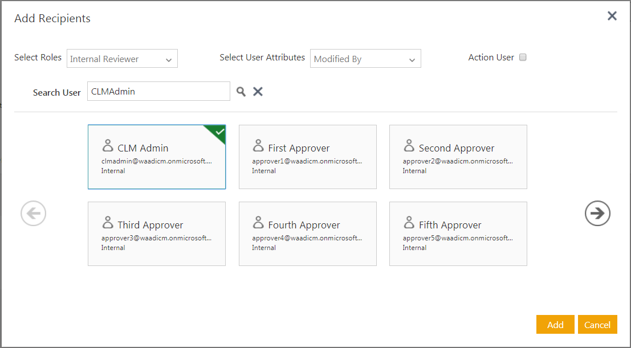Expand the Select User Attributes dropdown
This screenshot has height=348, width=631.
tap(365, 59)
